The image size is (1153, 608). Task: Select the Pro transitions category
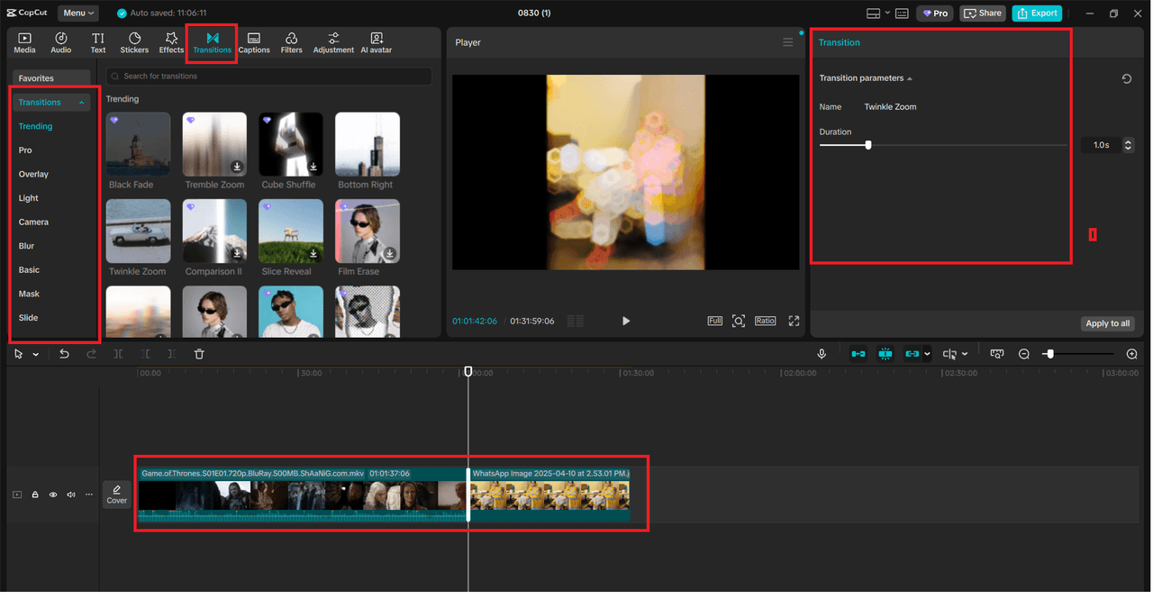(25, 150)
